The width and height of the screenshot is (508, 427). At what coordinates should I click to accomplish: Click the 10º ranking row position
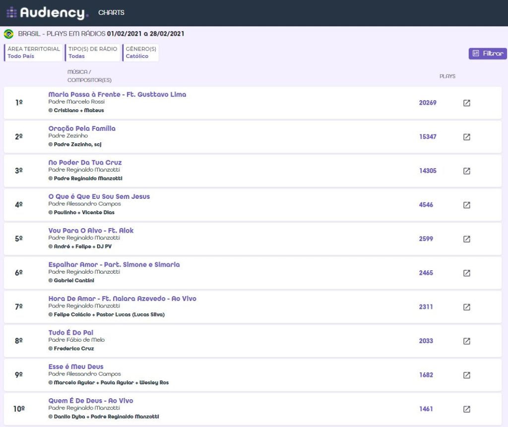[x=19, y=409]
